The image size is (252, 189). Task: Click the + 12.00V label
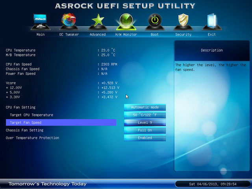[x=14, y=87]
